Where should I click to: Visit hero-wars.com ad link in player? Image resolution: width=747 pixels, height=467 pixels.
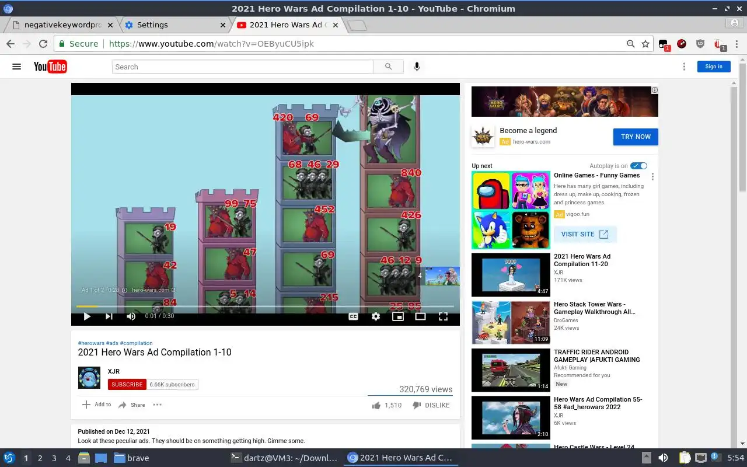point(153,290)
